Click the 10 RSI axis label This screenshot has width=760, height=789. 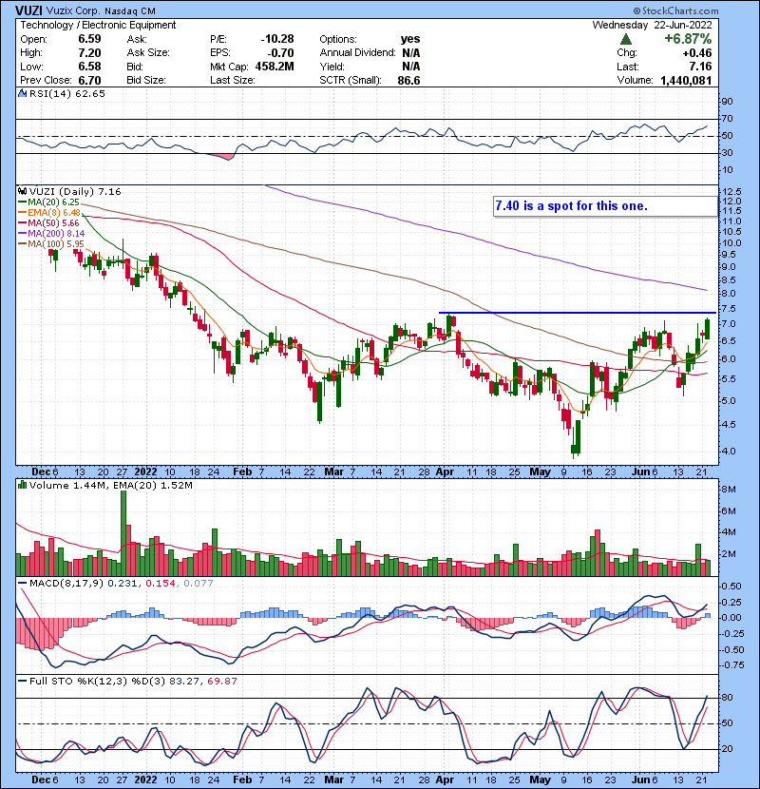728,170
